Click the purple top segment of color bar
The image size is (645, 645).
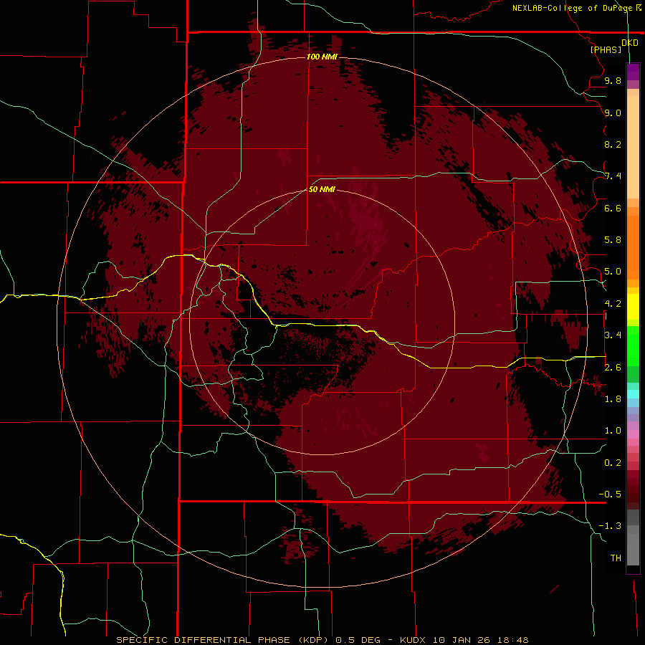[633, 72]
